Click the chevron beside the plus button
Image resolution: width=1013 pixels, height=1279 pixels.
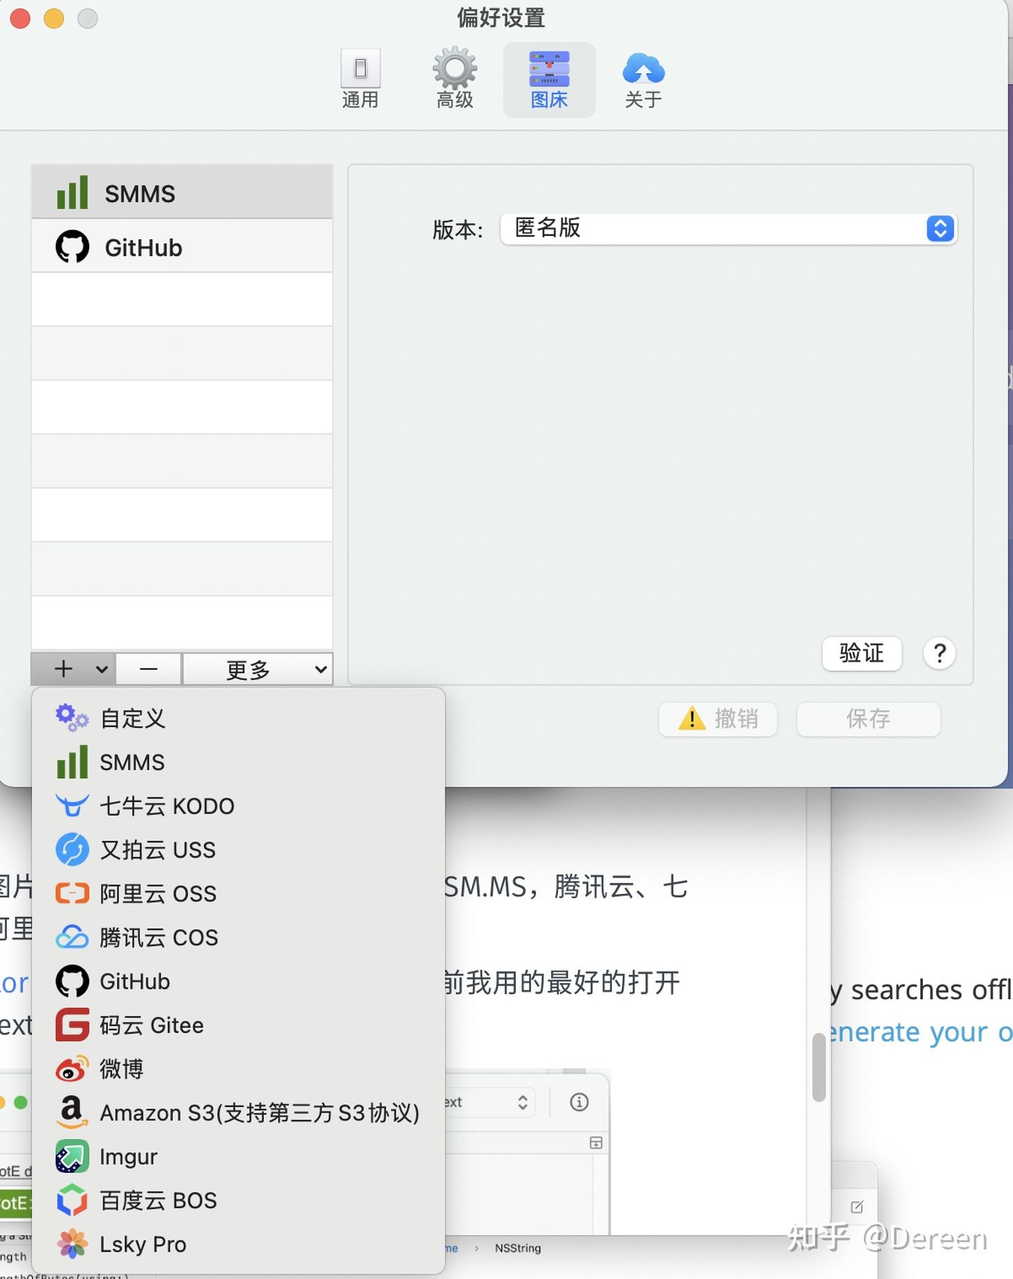coord(101,669)
